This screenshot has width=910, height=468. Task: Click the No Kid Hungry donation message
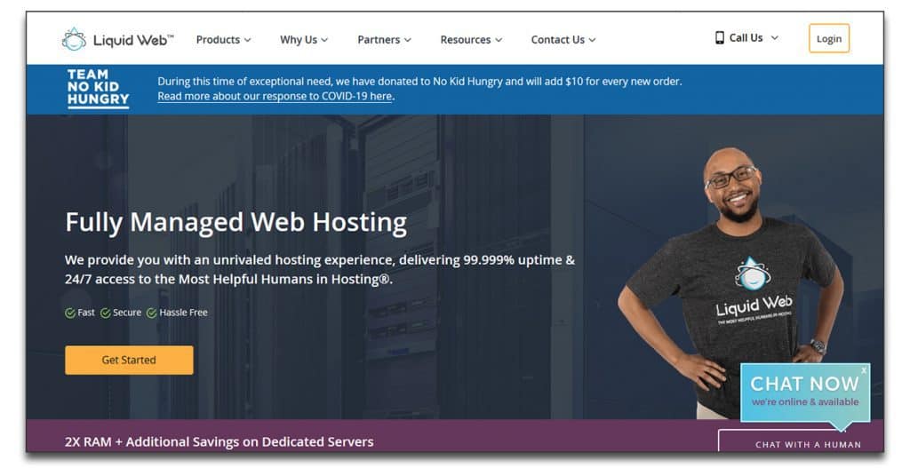pyautogui.click(x=419, y=82)
